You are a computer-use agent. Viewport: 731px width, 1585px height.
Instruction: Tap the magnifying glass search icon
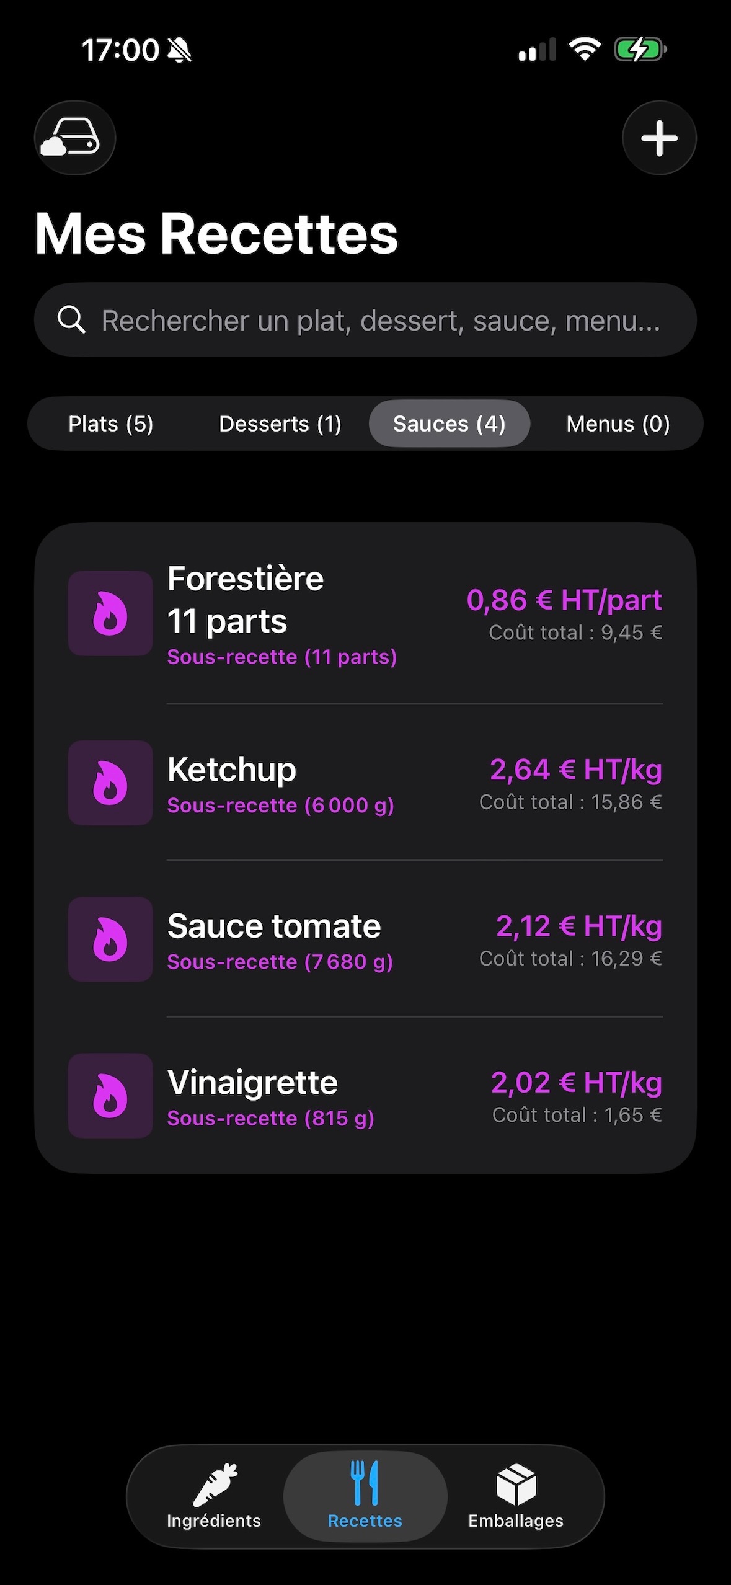pos(71,320)
